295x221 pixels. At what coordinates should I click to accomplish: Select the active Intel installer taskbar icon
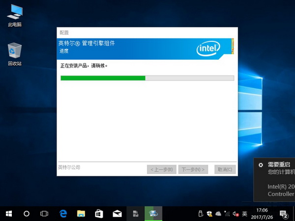(x=153, y=214)
